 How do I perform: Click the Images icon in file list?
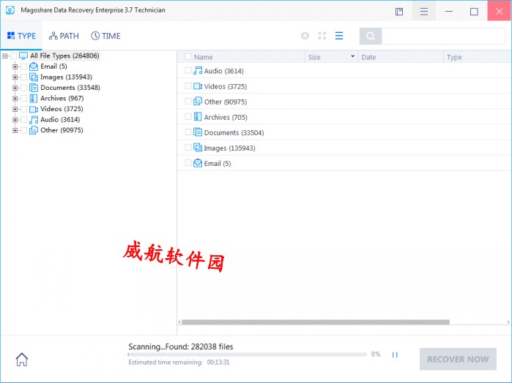click(198, 148)
